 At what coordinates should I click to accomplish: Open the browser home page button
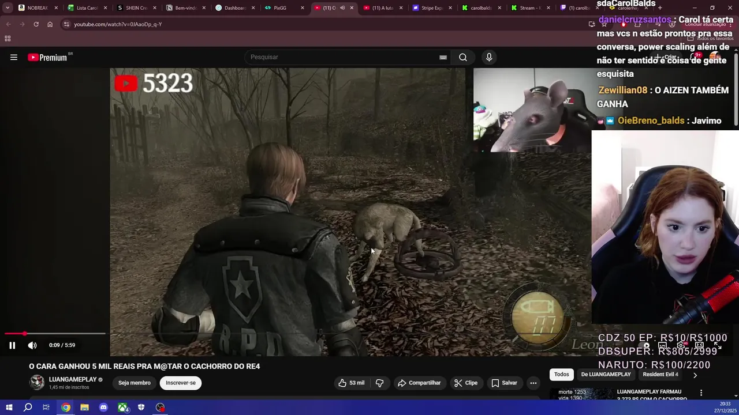pos(50,24)
